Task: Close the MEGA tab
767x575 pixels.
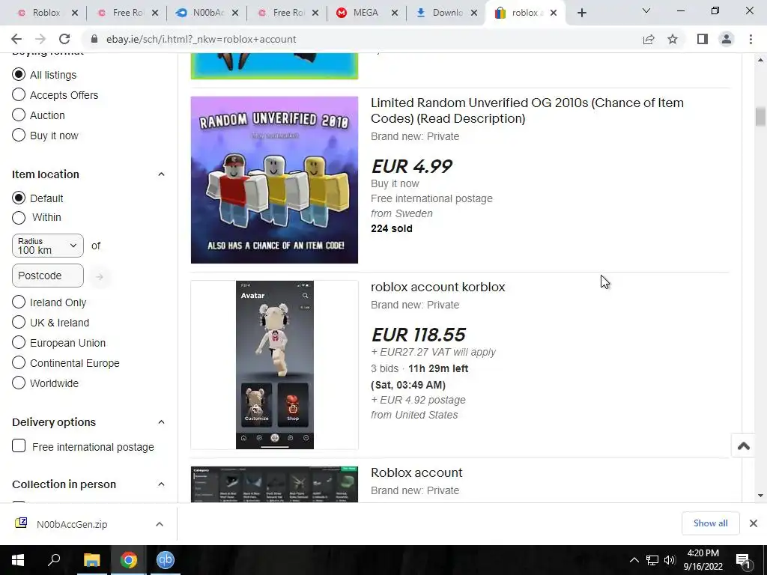Action: 394,13
